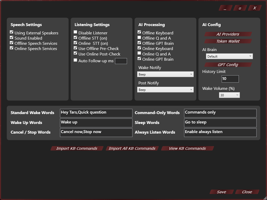
Task: Open the GPT Config panel
Action: (228, 65)
